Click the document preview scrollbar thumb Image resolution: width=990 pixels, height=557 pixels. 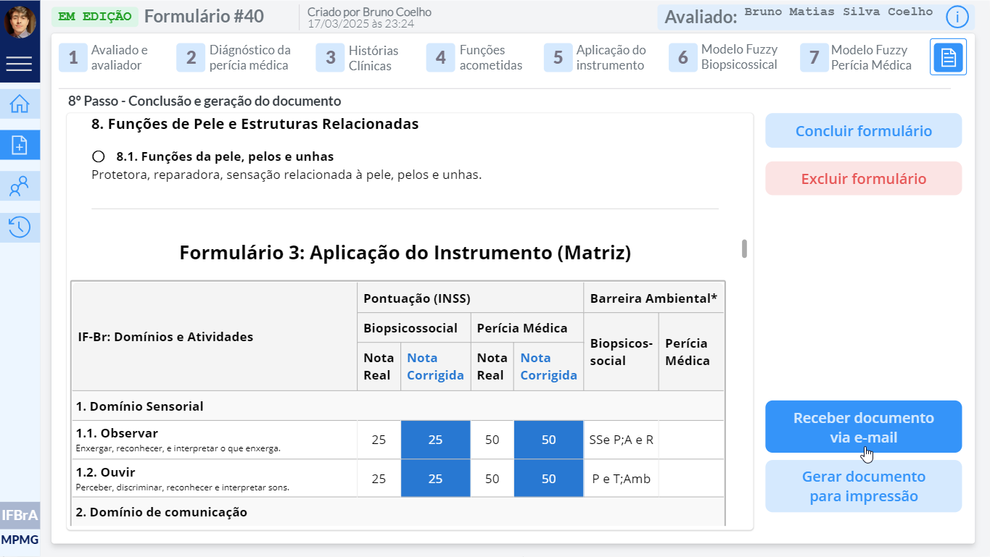[744, 248]
